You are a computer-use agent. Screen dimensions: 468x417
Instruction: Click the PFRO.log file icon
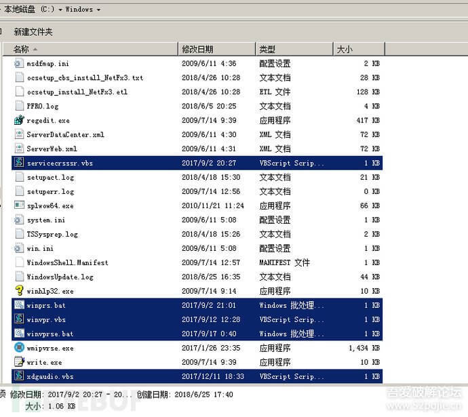click(x=19, y=106)
